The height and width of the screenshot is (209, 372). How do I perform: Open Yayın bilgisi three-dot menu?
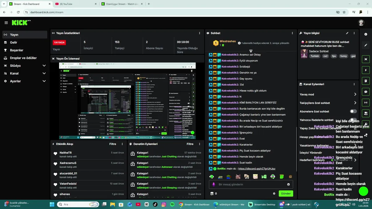coord(354,33)
